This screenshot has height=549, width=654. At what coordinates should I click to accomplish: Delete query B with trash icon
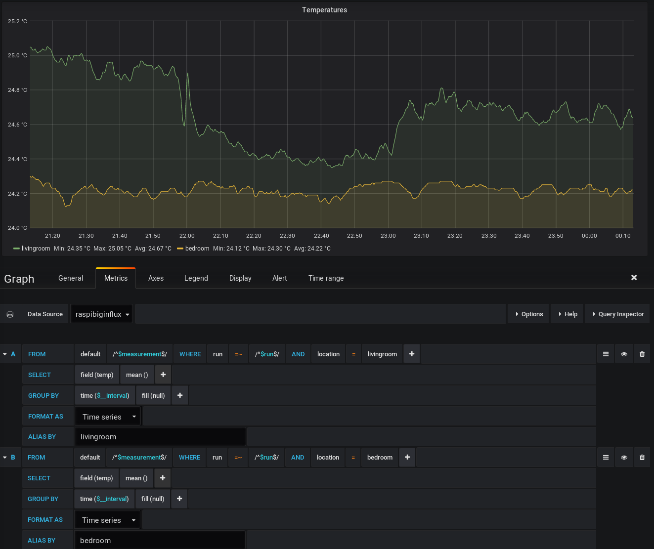(642, 458)
